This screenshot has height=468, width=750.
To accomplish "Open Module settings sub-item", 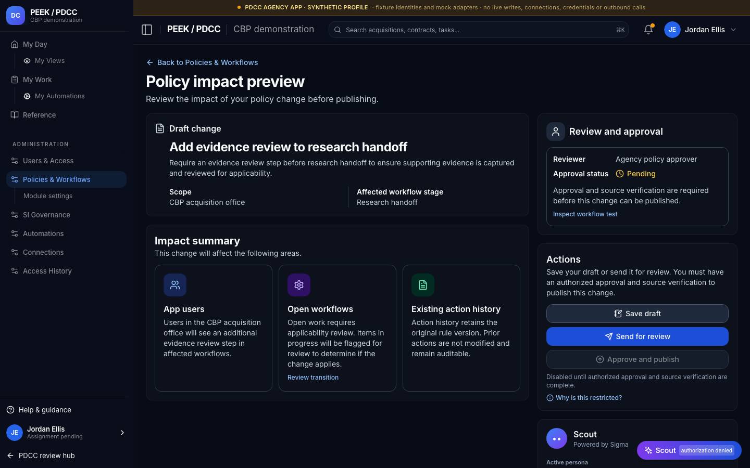I will click(x=72, y=196).
